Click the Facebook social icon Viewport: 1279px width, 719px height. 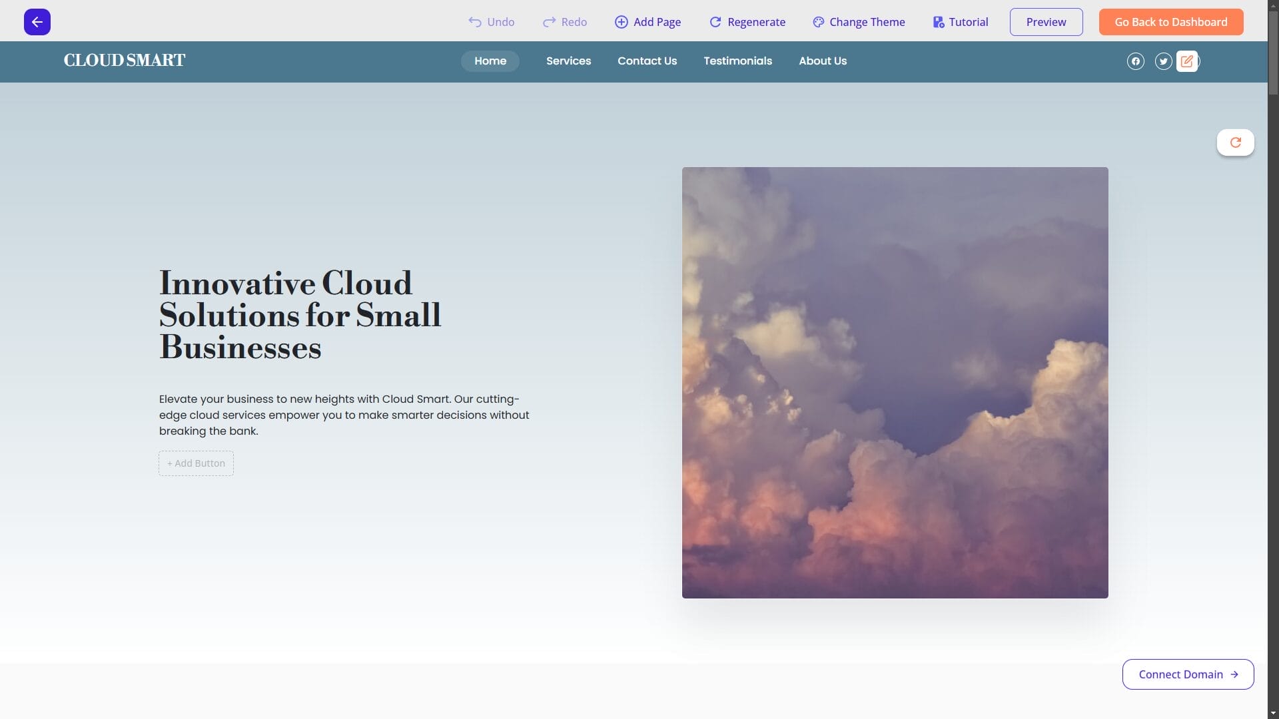coord(1135,61)
